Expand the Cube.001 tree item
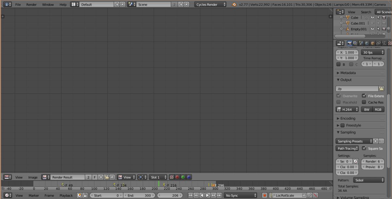Screen dimensions: 392x199 click(341, 23)
